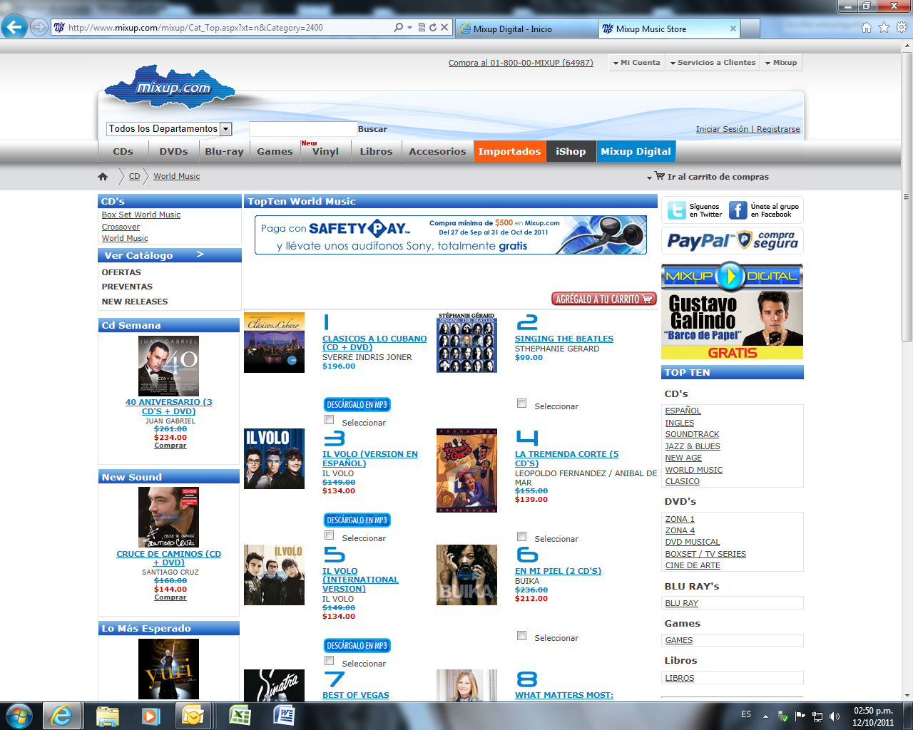Close the Mixup Music Store tab
The image size is (913, 730).
733,29
